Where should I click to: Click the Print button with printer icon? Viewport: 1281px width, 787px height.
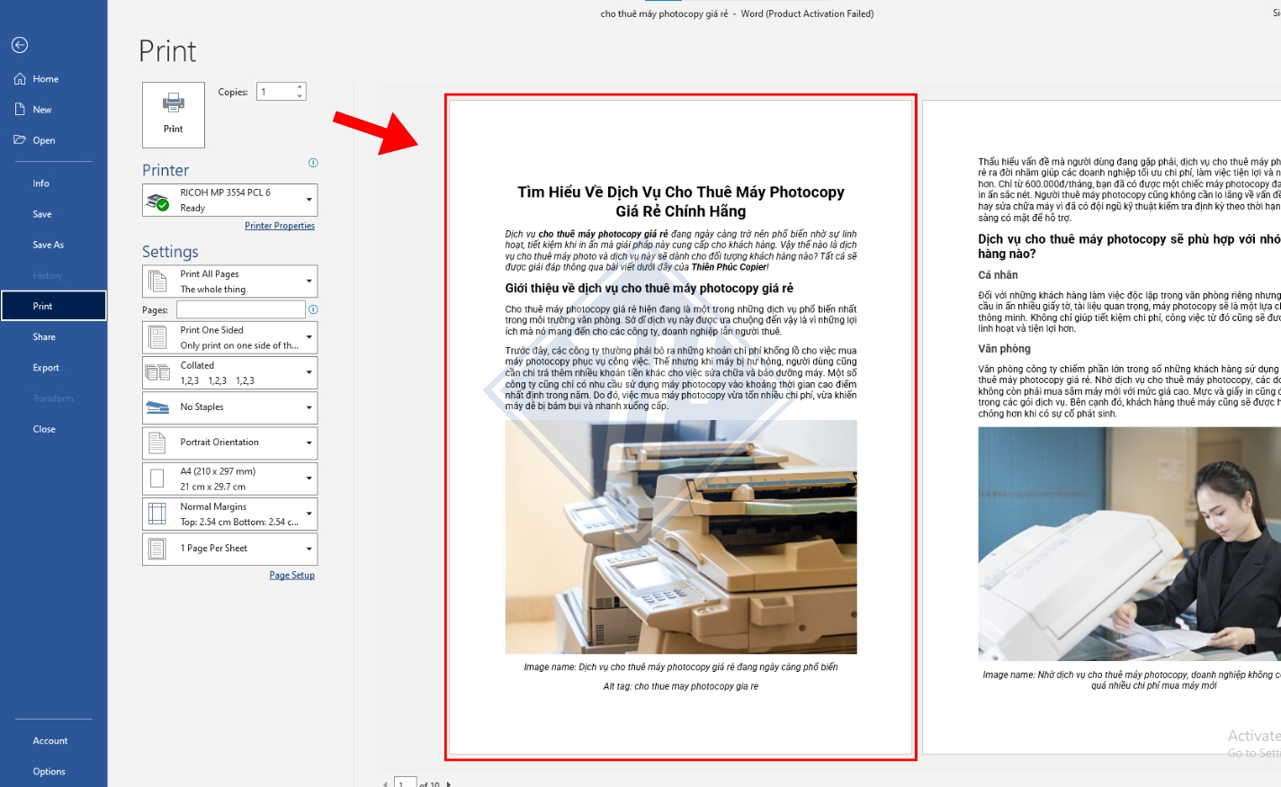[x=174, y=114]
